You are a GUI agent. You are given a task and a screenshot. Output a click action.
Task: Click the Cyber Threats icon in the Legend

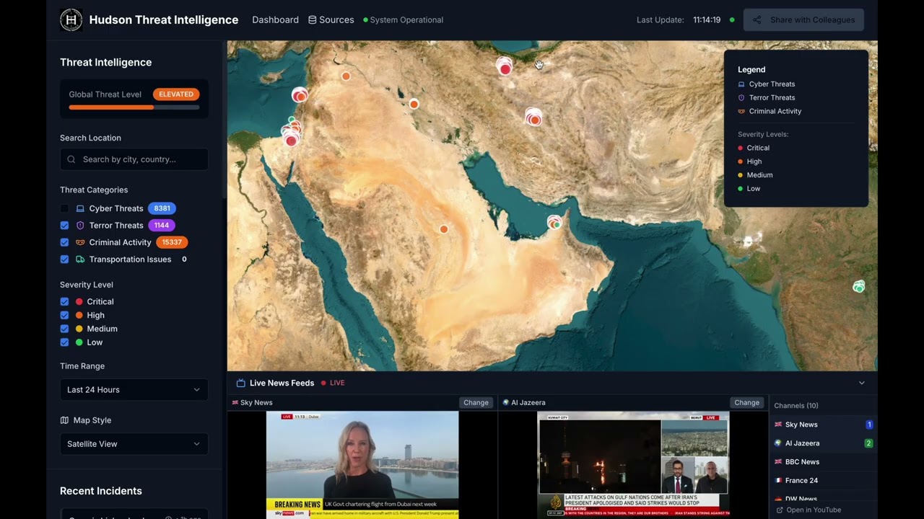click(741, 84)
